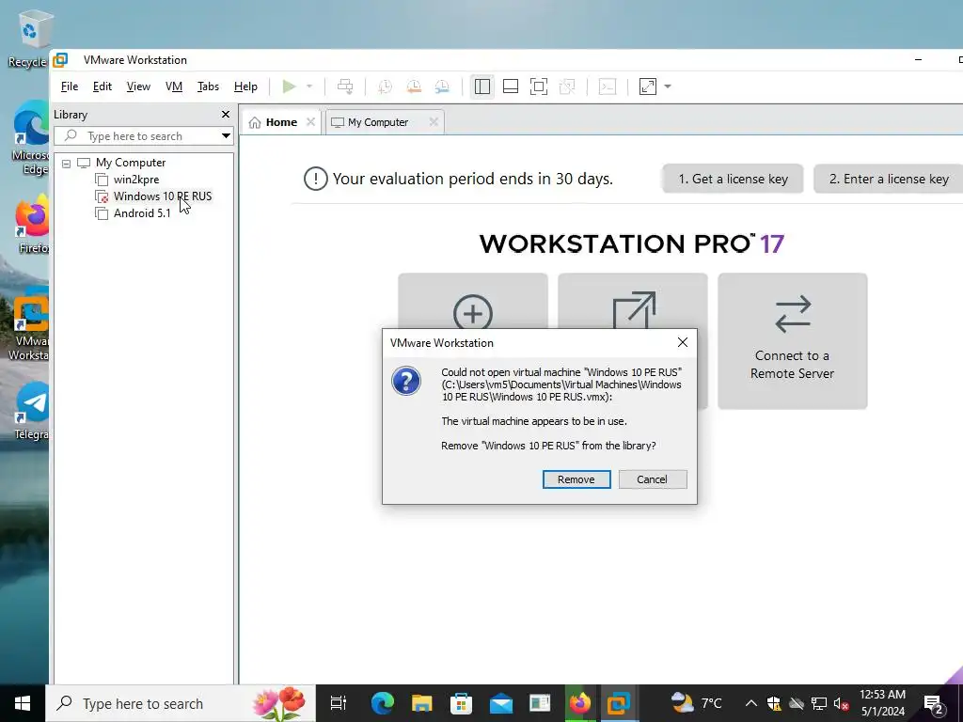This screenshot has height=722, width=963.
Task: Open the VM menu
Action: click(174, 86)
